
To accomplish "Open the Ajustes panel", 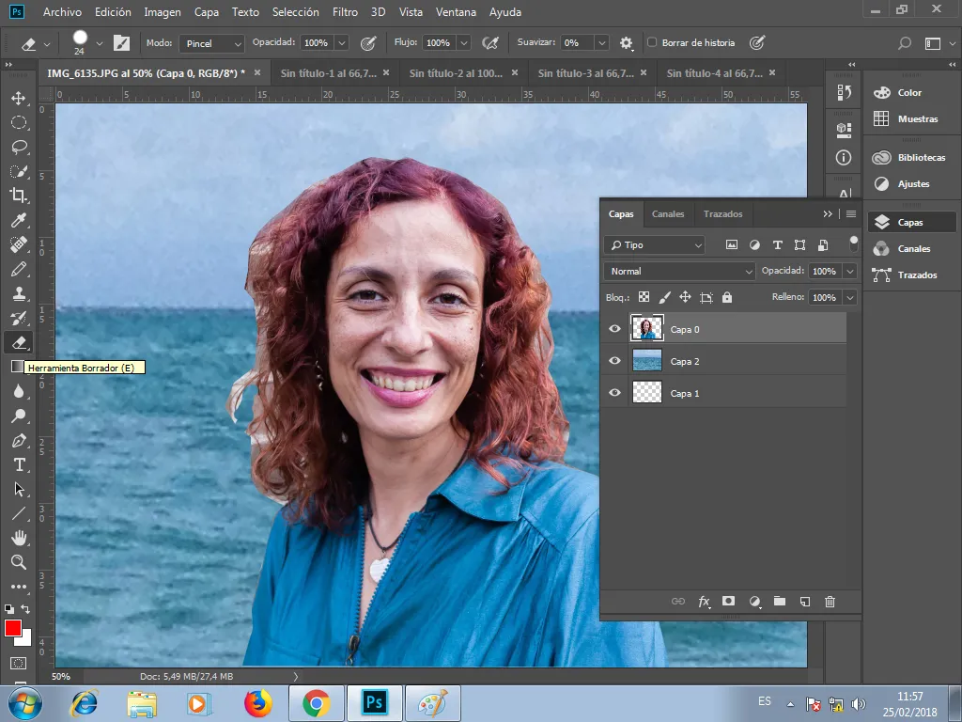I will point(910,184).
